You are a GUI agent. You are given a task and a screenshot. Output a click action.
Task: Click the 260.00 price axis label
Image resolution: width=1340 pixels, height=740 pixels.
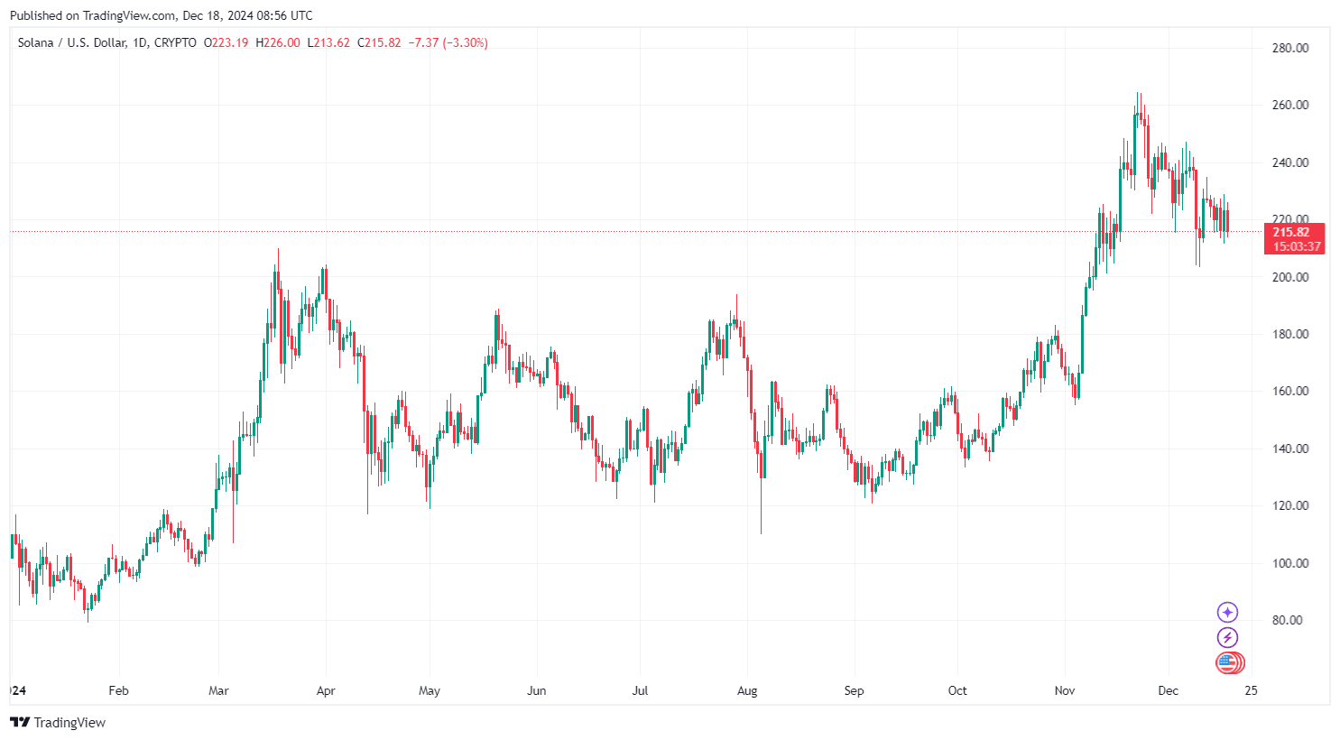pos(1290,105)
